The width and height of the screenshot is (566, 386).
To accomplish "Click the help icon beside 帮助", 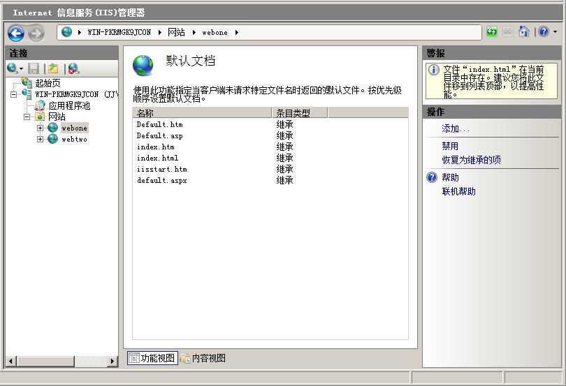I will (432, 177).
